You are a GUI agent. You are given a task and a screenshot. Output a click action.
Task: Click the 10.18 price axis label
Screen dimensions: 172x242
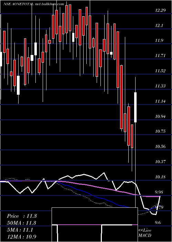pyautogui.click(x=160, y=177)
